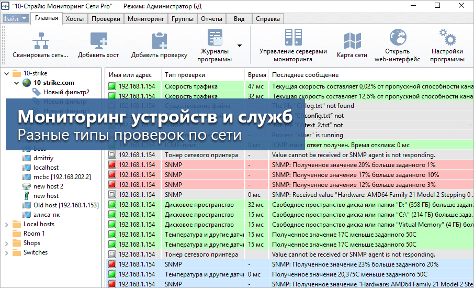Open the Карта сети map icon
Image resolution: width=474 pixels, height=288 pixels.
pos(352,41)
